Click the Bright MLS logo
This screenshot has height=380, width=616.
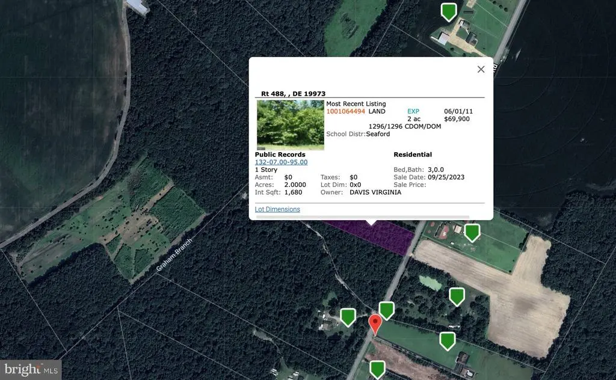(31, 370)
